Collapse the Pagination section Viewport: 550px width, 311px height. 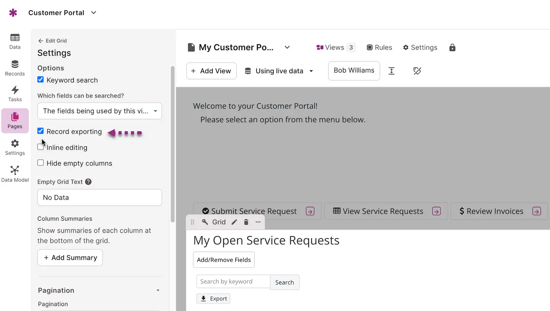[x=158, y=290]
